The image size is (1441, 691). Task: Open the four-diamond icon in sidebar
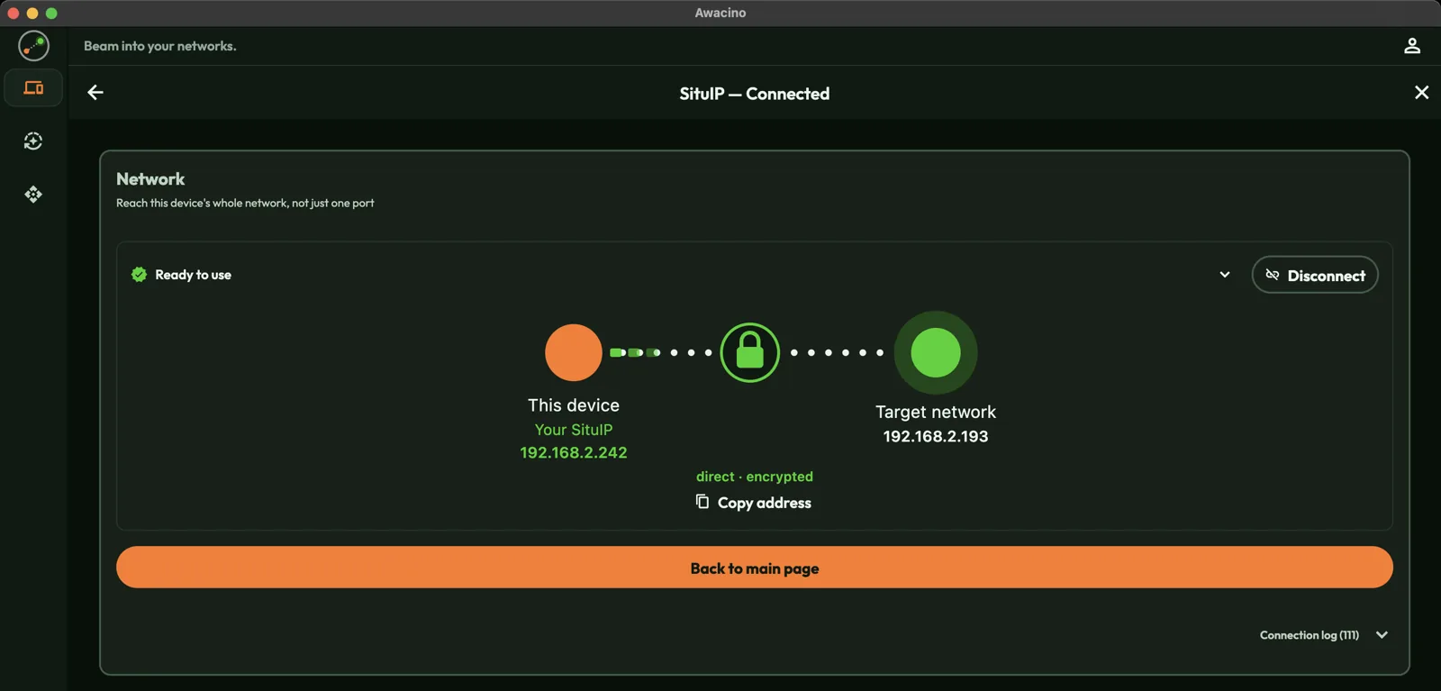point(33,195)
